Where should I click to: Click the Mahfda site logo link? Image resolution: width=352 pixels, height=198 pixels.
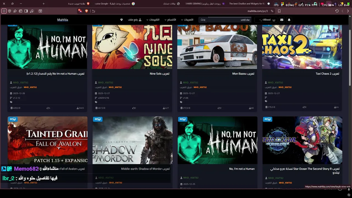coord(63,20)
